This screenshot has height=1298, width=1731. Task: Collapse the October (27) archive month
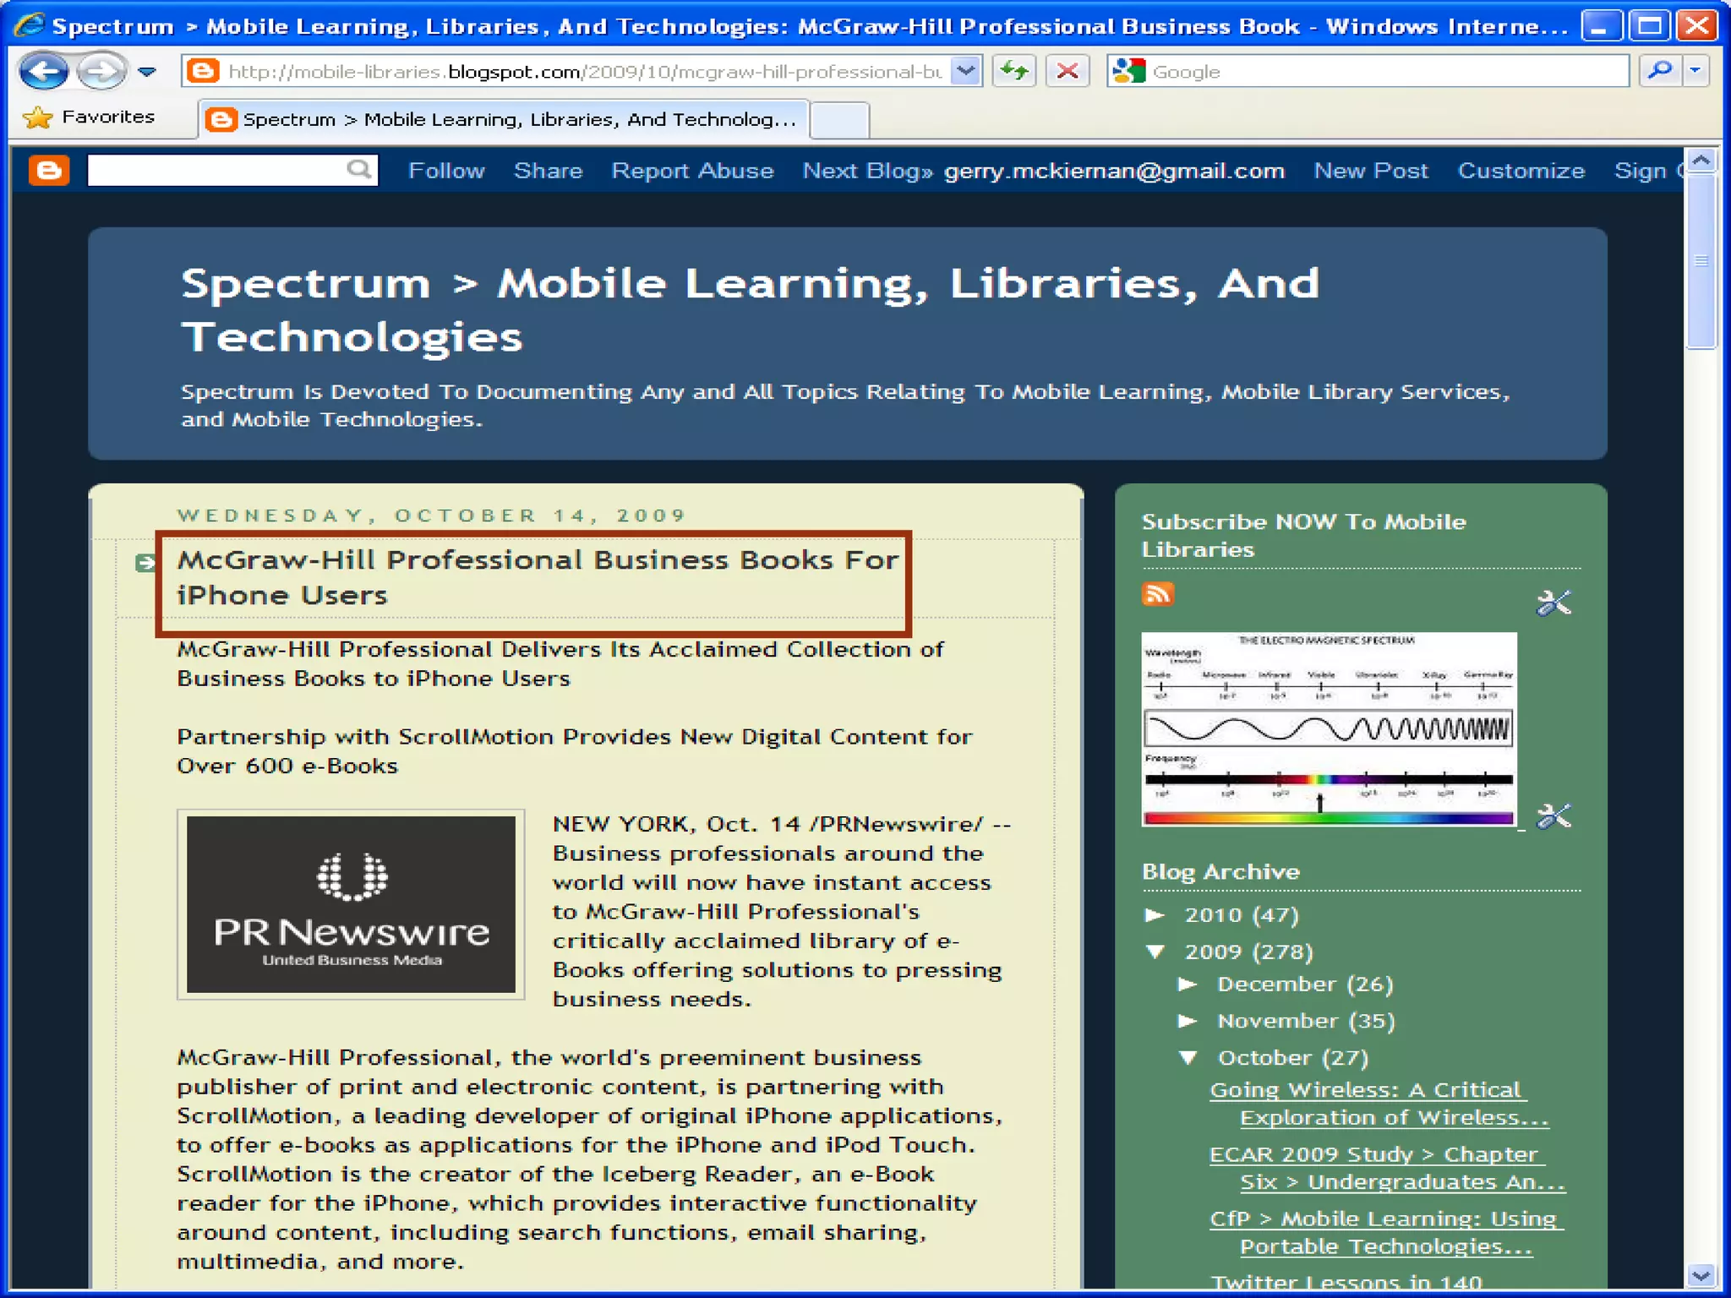click(x=1188, y=1057)
